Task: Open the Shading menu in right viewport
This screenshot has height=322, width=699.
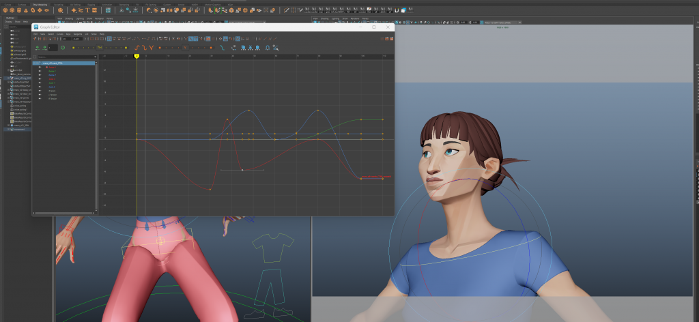Action: coord(324,18)
